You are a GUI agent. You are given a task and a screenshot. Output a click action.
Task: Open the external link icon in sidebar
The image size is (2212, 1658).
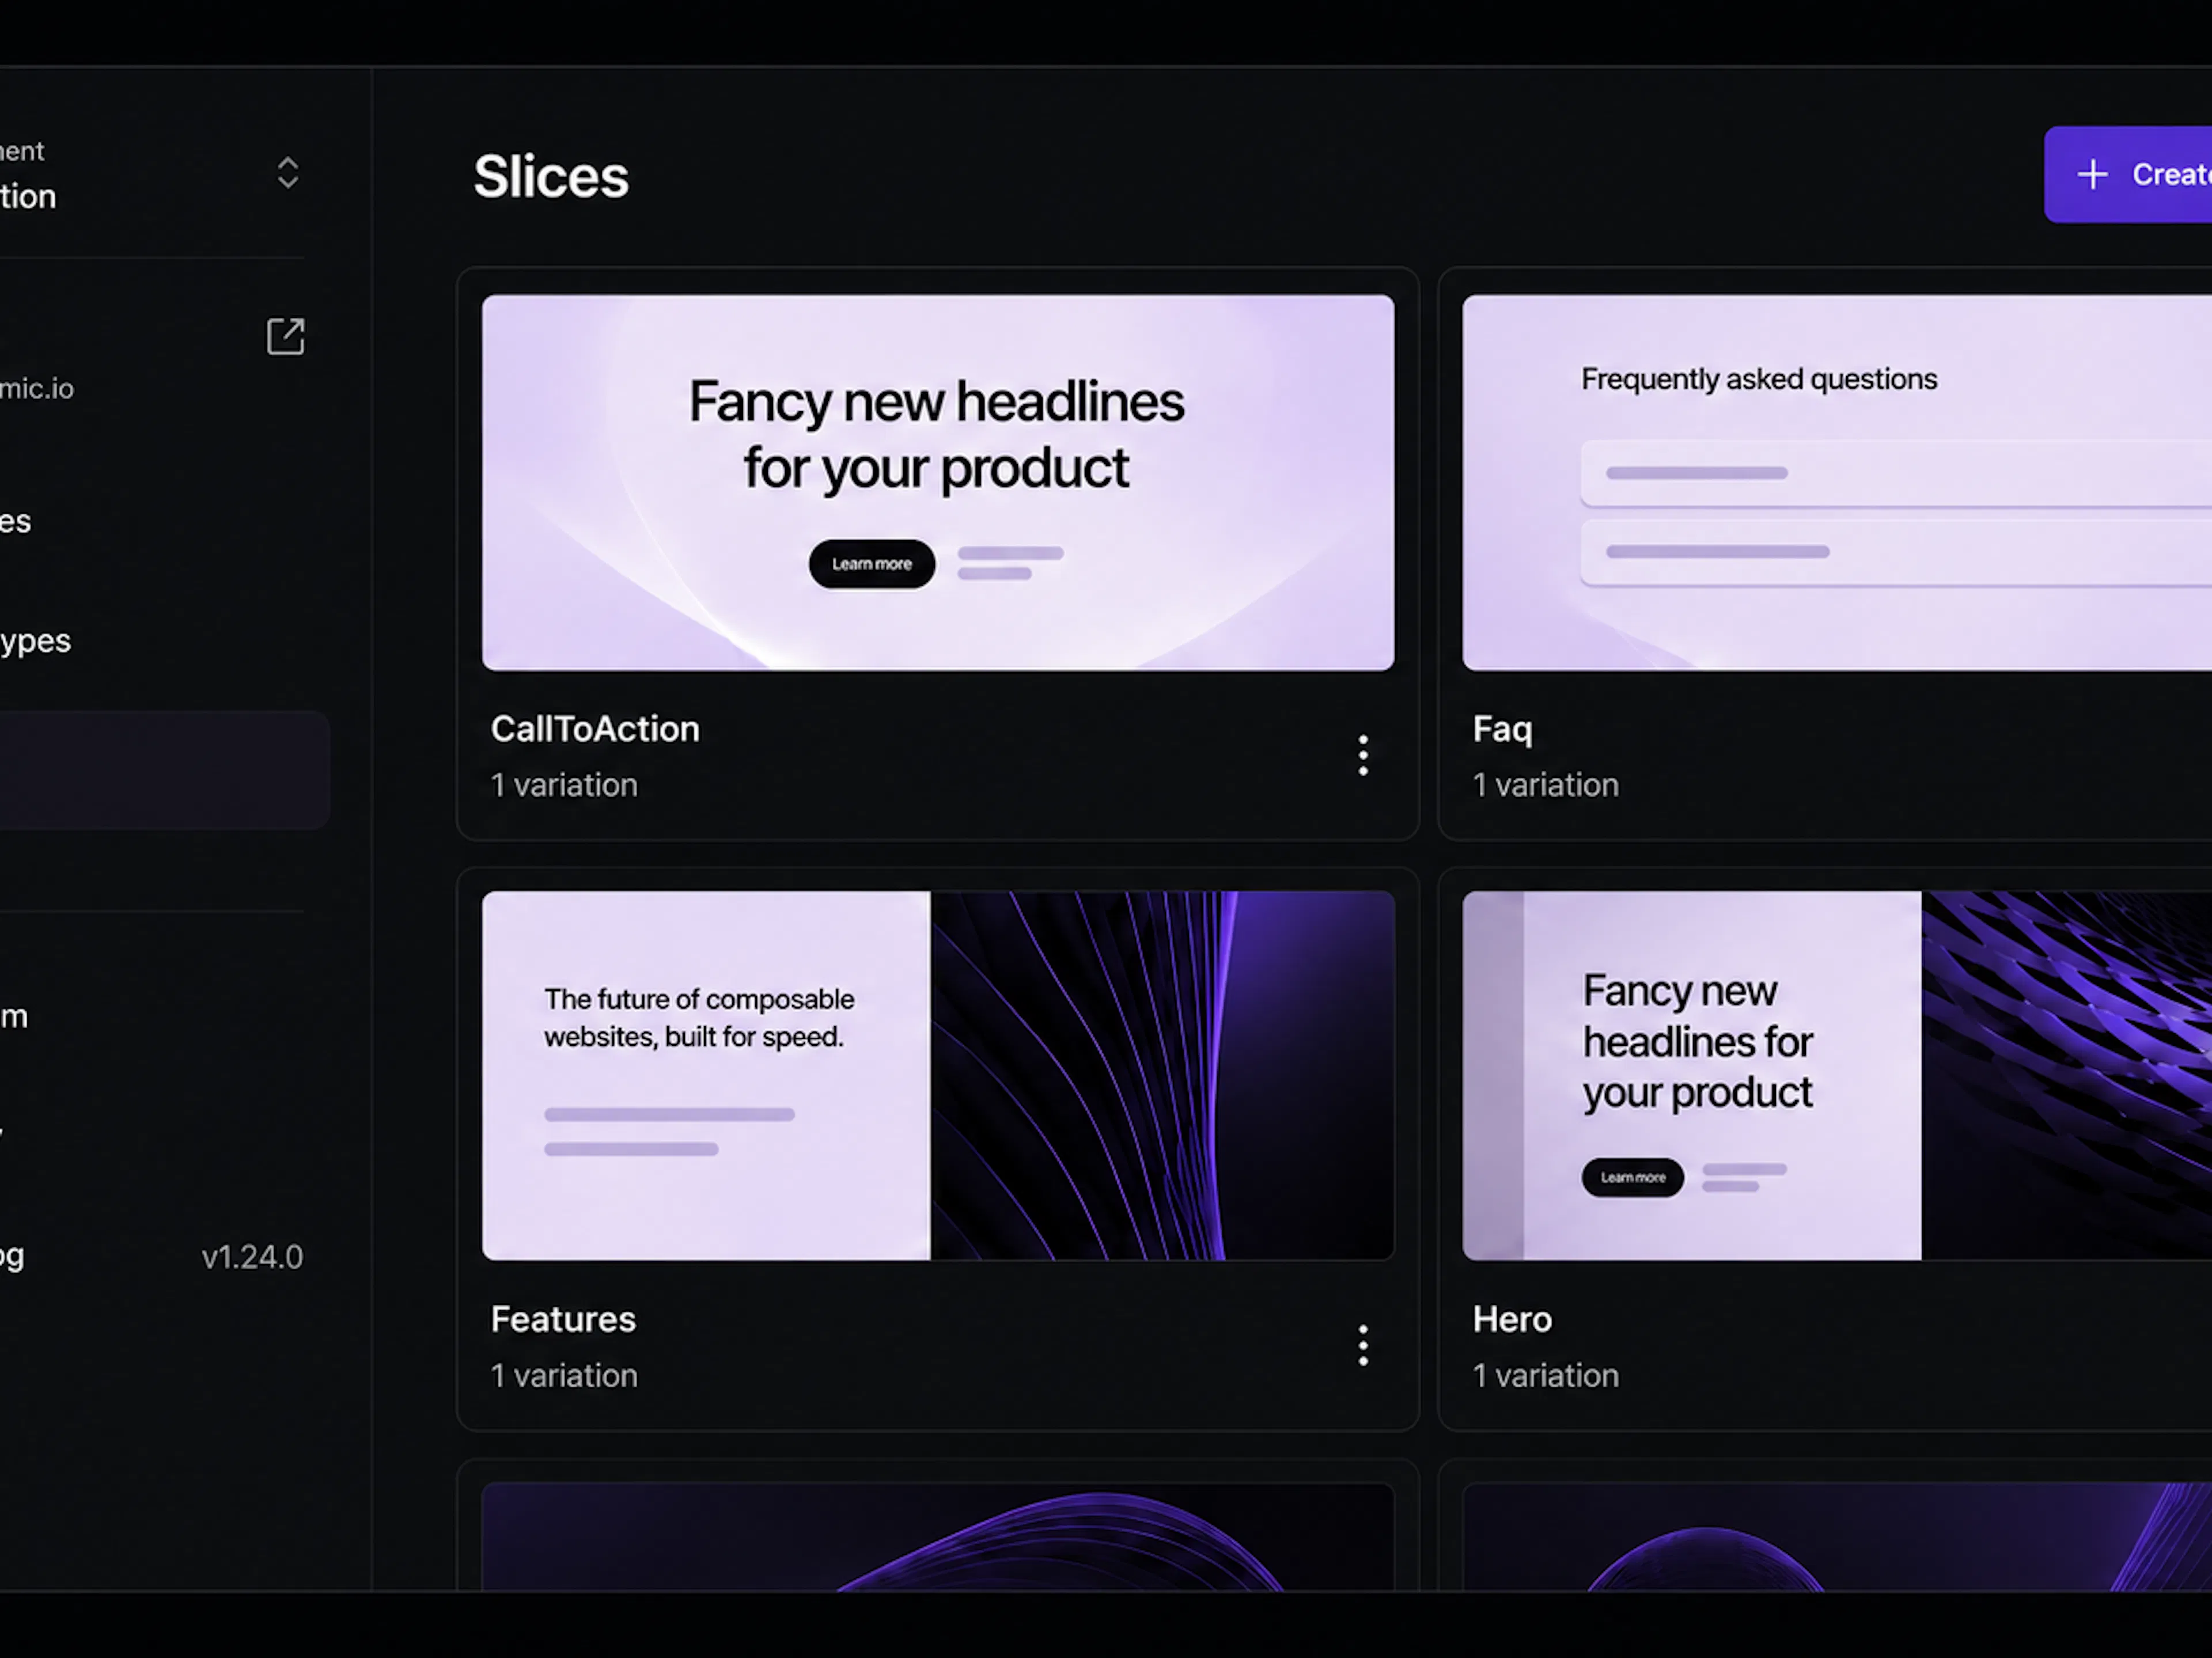[x=285, y=337]
